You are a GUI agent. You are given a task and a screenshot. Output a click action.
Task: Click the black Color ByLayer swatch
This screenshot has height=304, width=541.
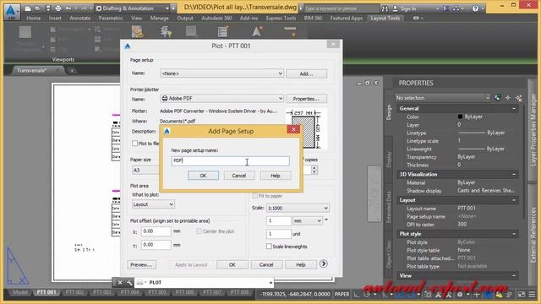click(460, 117)
